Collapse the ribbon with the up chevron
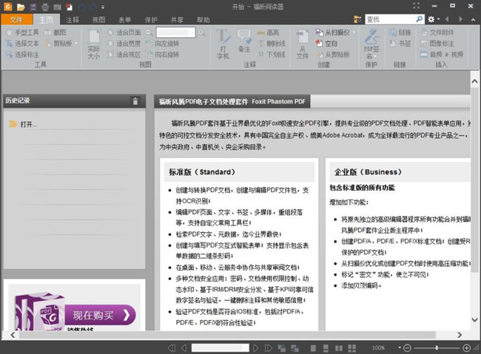481x354 pixels. point(473,20)
